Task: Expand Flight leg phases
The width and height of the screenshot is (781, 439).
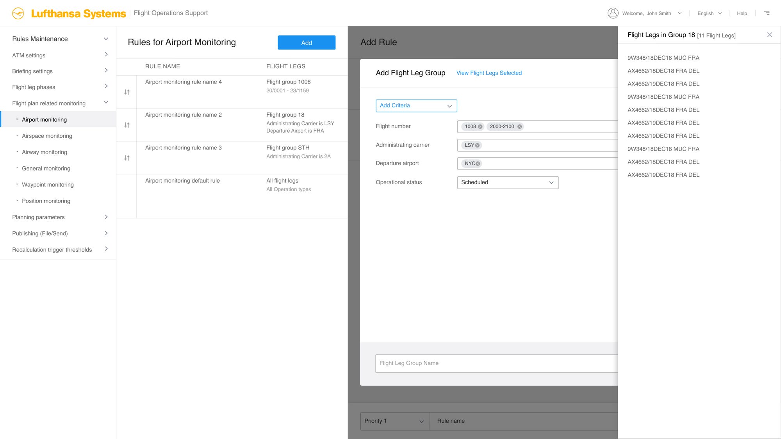Action: pyautogui.click(x=106, y=86)
